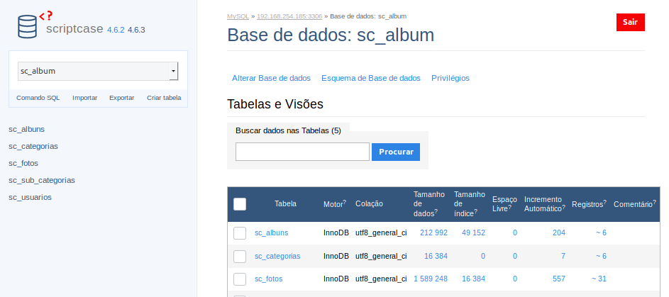Click index size 49 152 for sc_albuns
Screen dimensions: 669x297
pos(473,232)
